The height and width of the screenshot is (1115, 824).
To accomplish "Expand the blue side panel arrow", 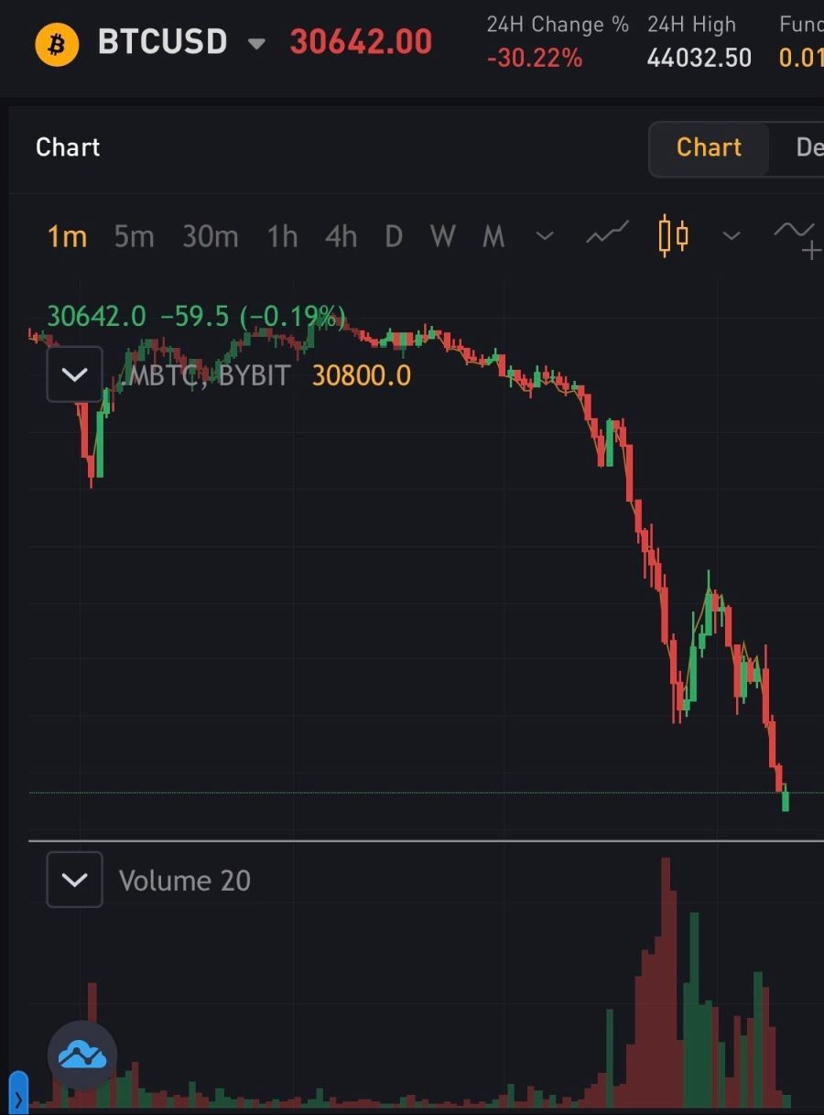I will coord(17,1094).
